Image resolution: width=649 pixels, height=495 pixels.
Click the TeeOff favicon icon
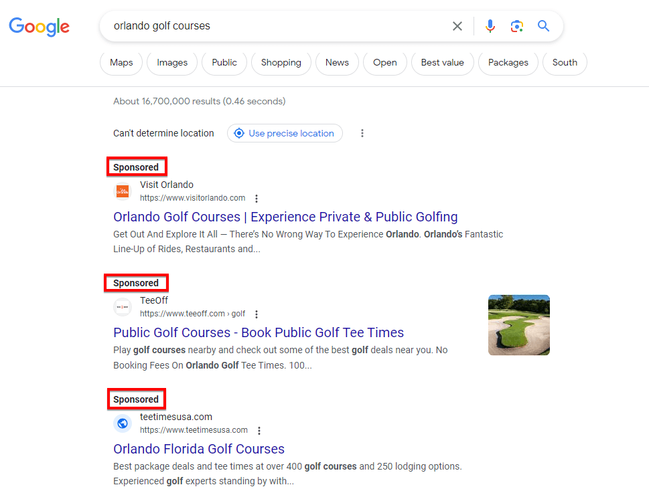[123, 307]
